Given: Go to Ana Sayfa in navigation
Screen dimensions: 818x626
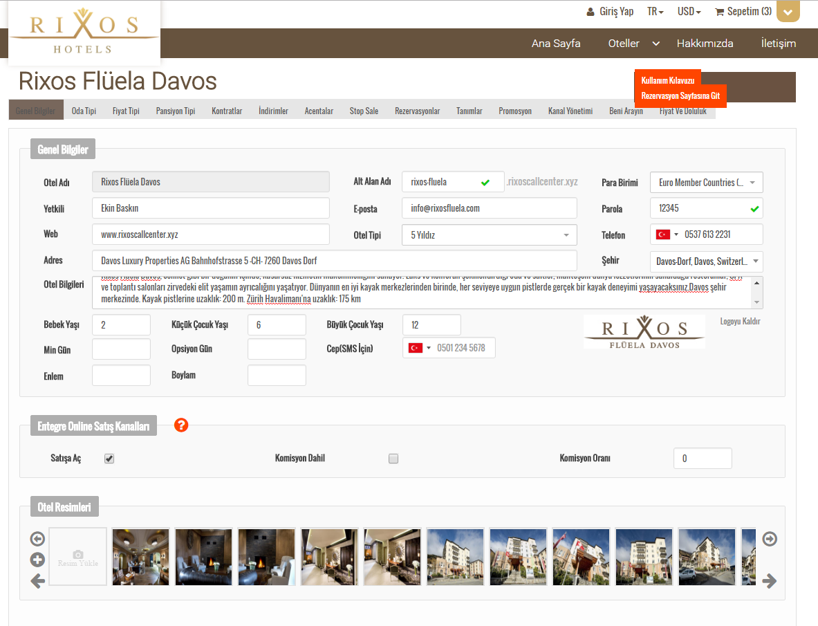Looking at the screenshot, I should 556,44.
